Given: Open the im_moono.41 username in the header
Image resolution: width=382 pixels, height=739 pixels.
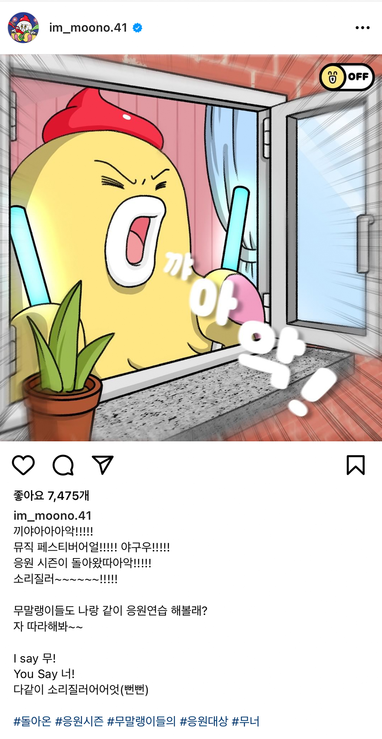Looking at the screenshot, I should click(x=88, y=28).
